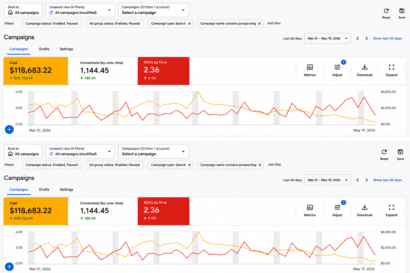Remove Campaign type: Search filter in top panel
This screenshot has height=273, width=410.
point(189,23)
